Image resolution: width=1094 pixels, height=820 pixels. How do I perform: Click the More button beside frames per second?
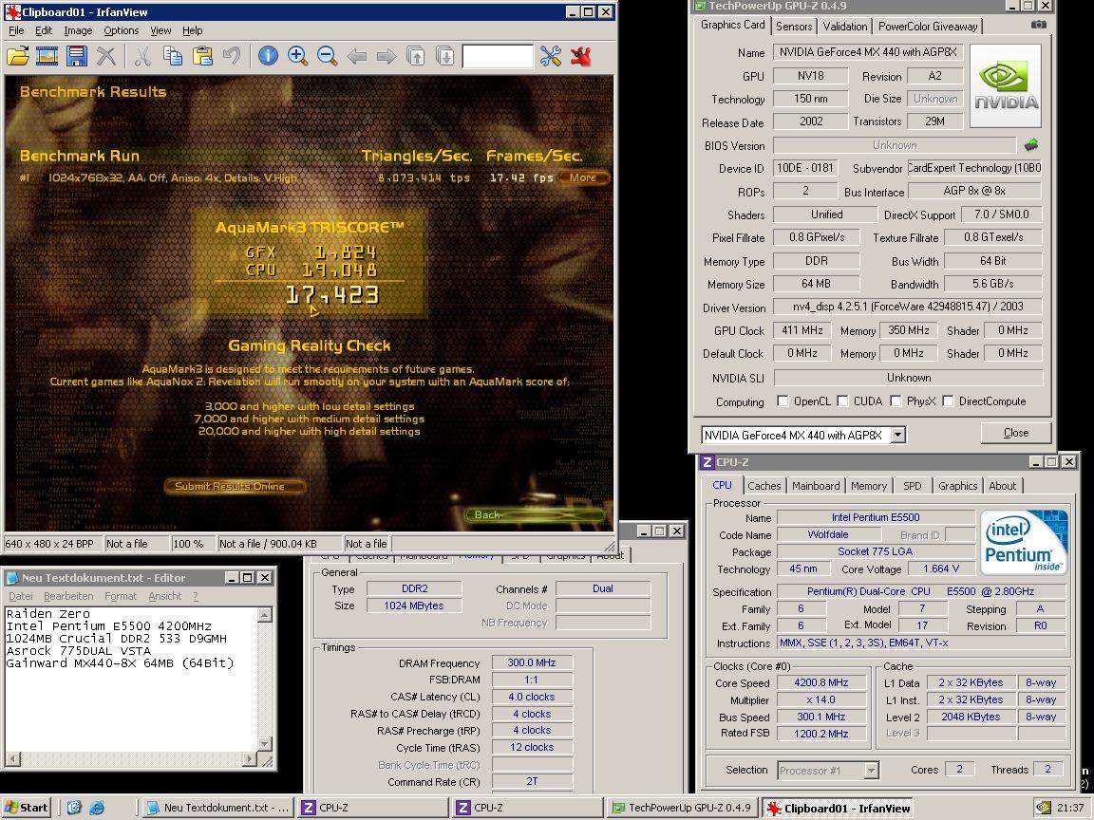click(583, 177)
